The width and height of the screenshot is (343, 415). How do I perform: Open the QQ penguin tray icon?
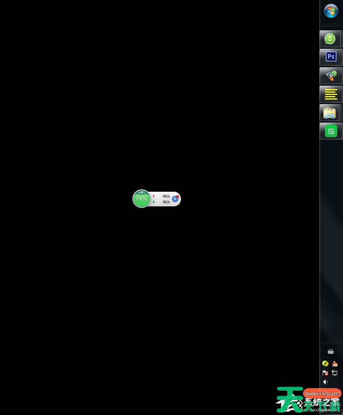click(335, 364)
